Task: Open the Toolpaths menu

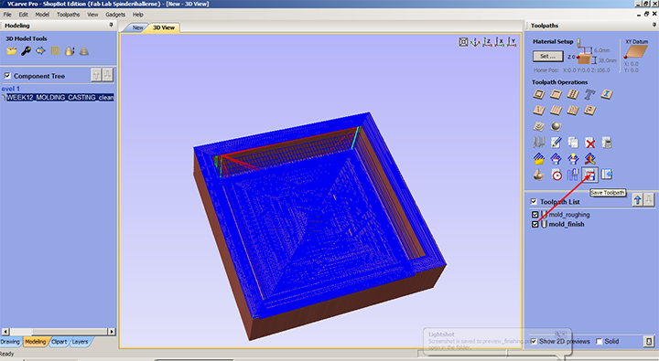Action: pos(68,15)
